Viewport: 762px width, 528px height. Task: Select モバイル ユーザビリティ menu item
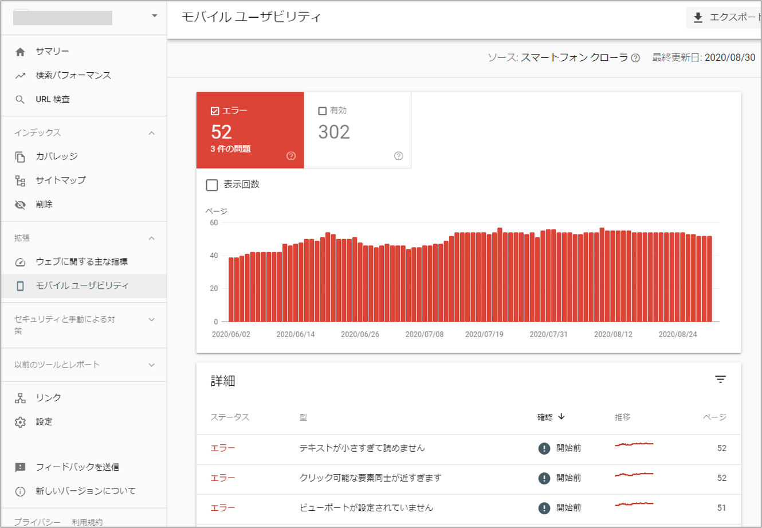[x=84, y=285]
